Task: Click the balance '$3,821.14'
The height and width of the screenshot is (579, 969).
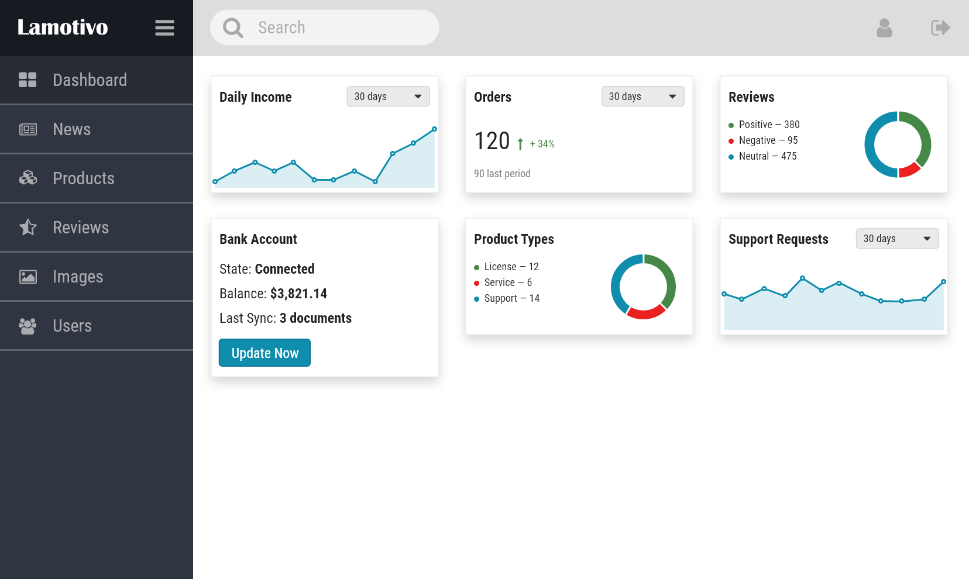Action: coord(298,294)
